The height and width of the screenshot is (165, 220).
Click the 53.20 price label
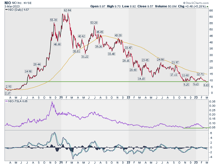click(94, 23)
